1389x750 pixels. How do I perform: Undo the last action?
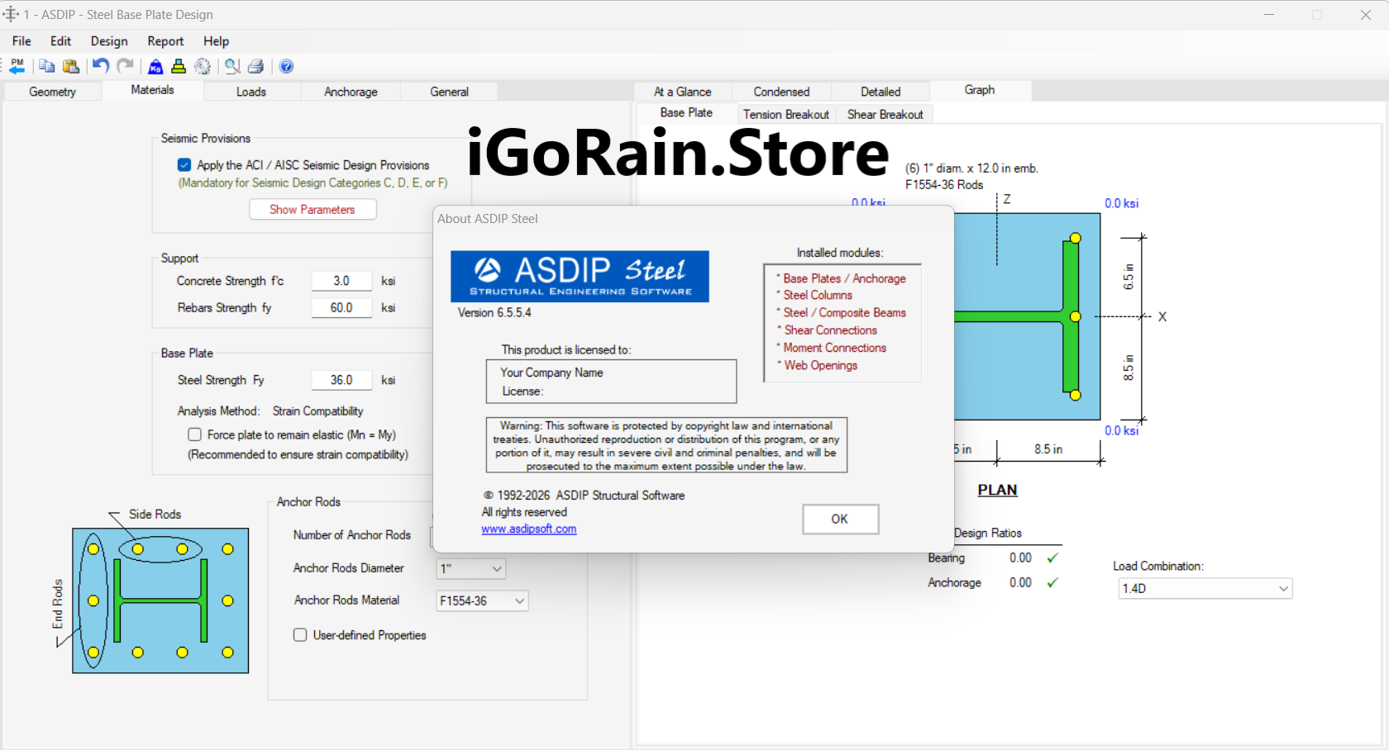[101, 66]
